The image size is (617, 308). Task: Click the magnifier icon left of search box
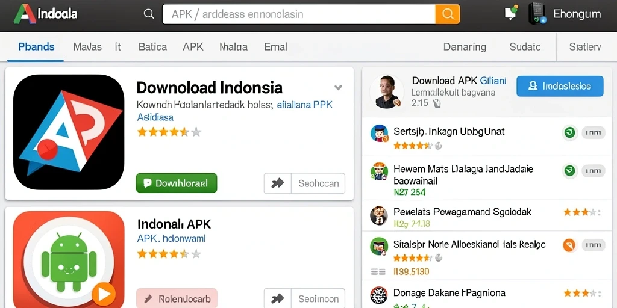click(149, 14)
